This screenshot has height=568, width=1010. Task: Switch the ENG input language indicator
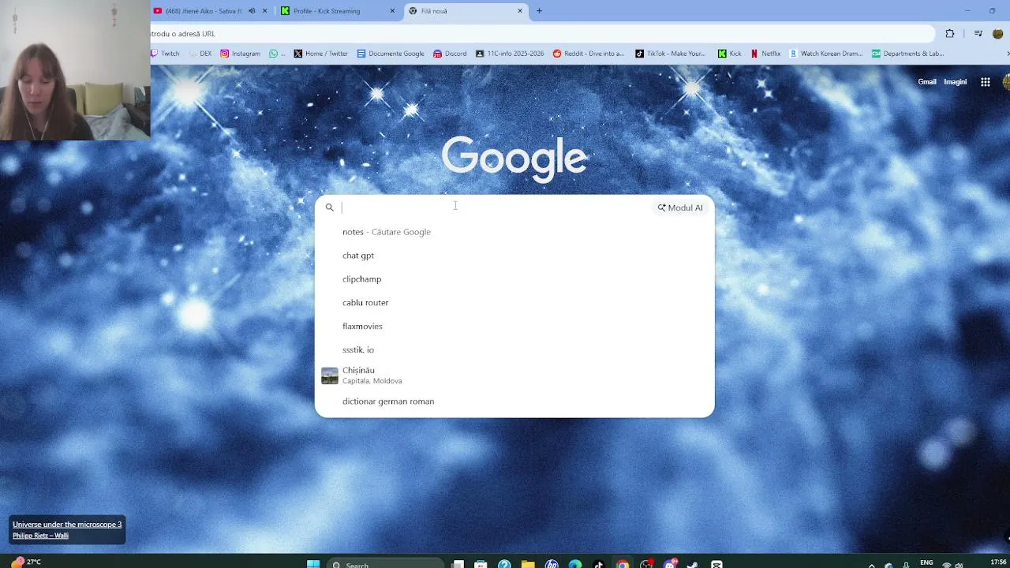(926, 563)
